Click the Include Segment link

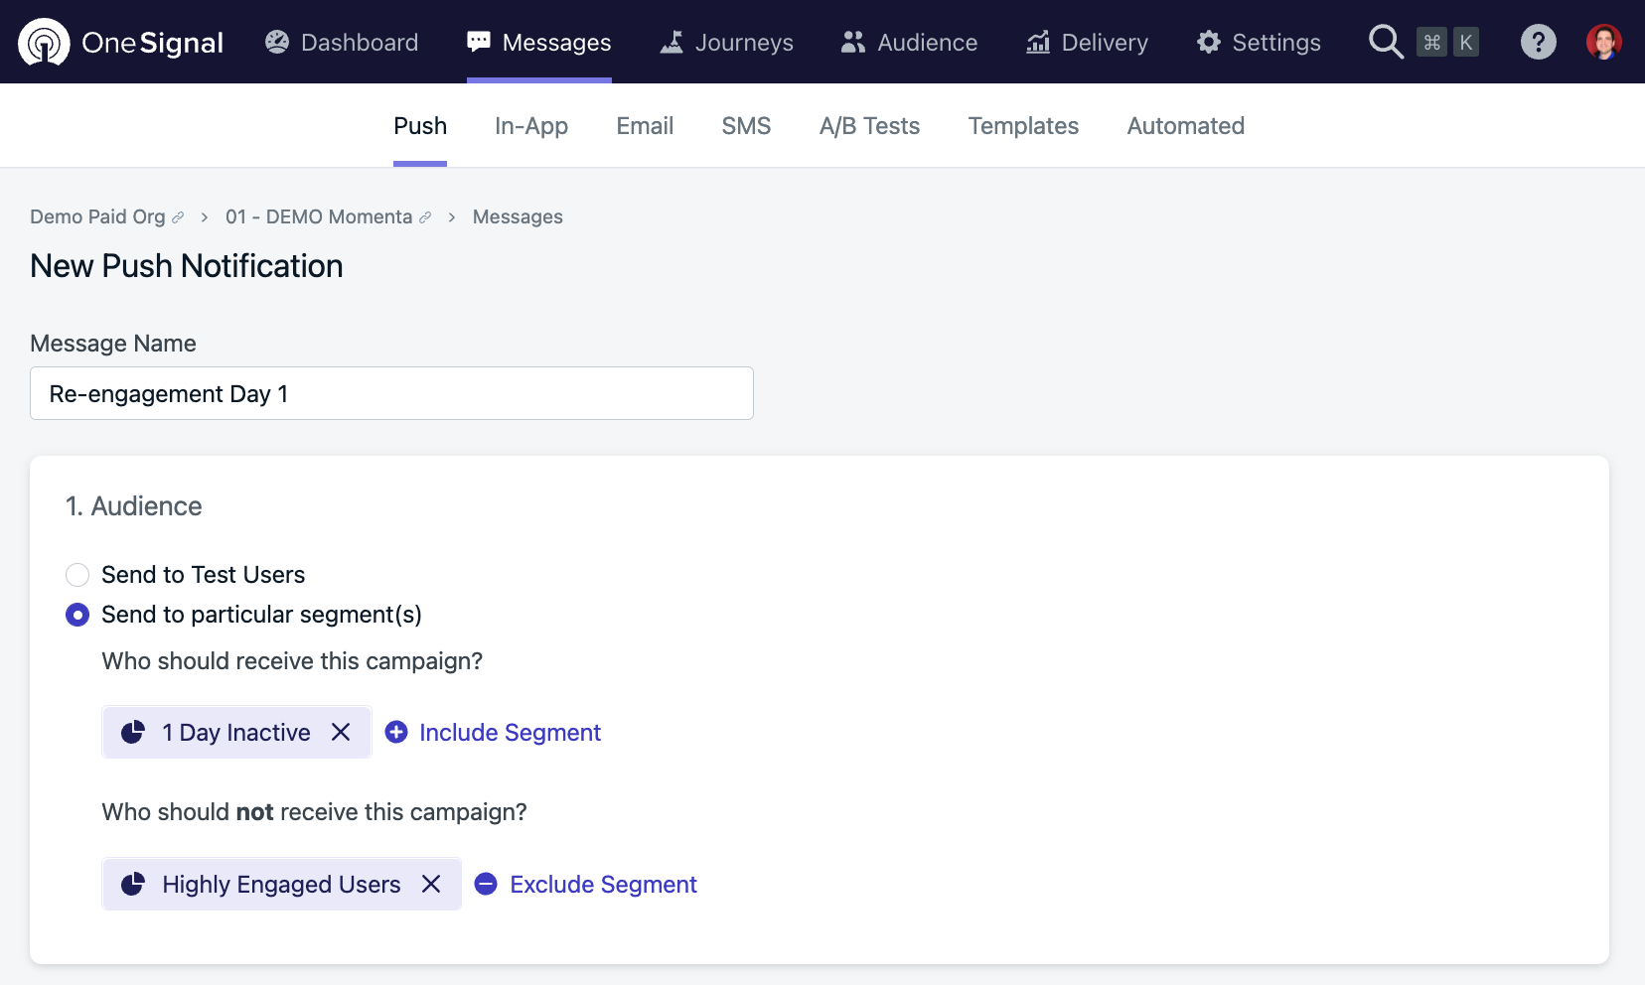pyautogui.click(x=510, y=732)
